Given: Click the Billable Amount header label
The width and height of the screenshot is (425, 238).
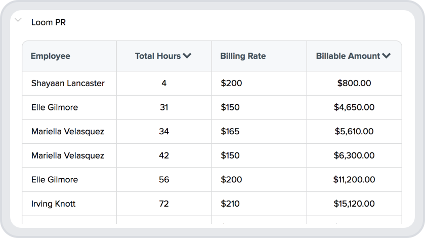Looking at the screenshot, I should 348,56.
